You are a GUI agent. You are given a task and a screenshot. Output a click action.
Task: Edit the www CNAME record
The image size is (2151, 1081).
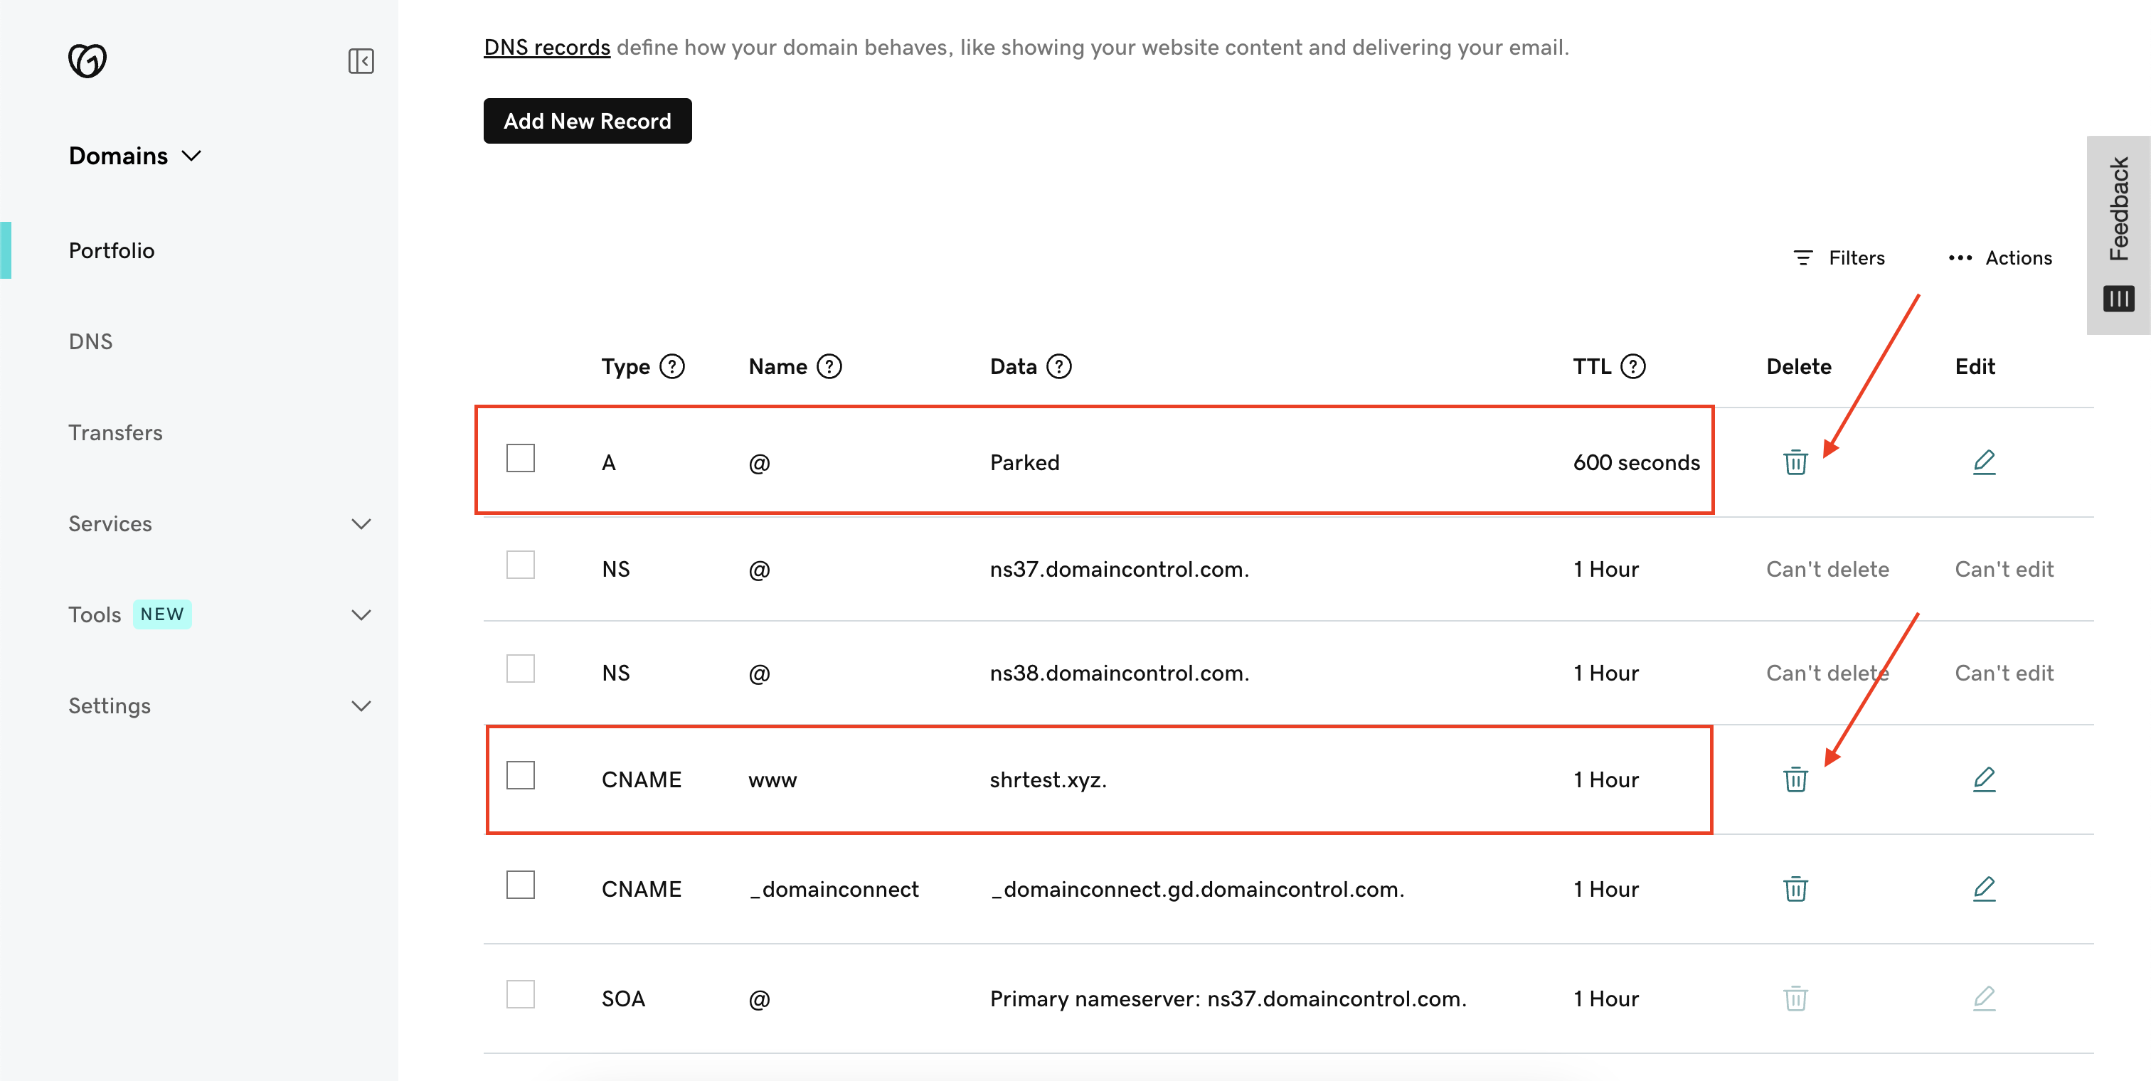click(x=1984, y=779)
